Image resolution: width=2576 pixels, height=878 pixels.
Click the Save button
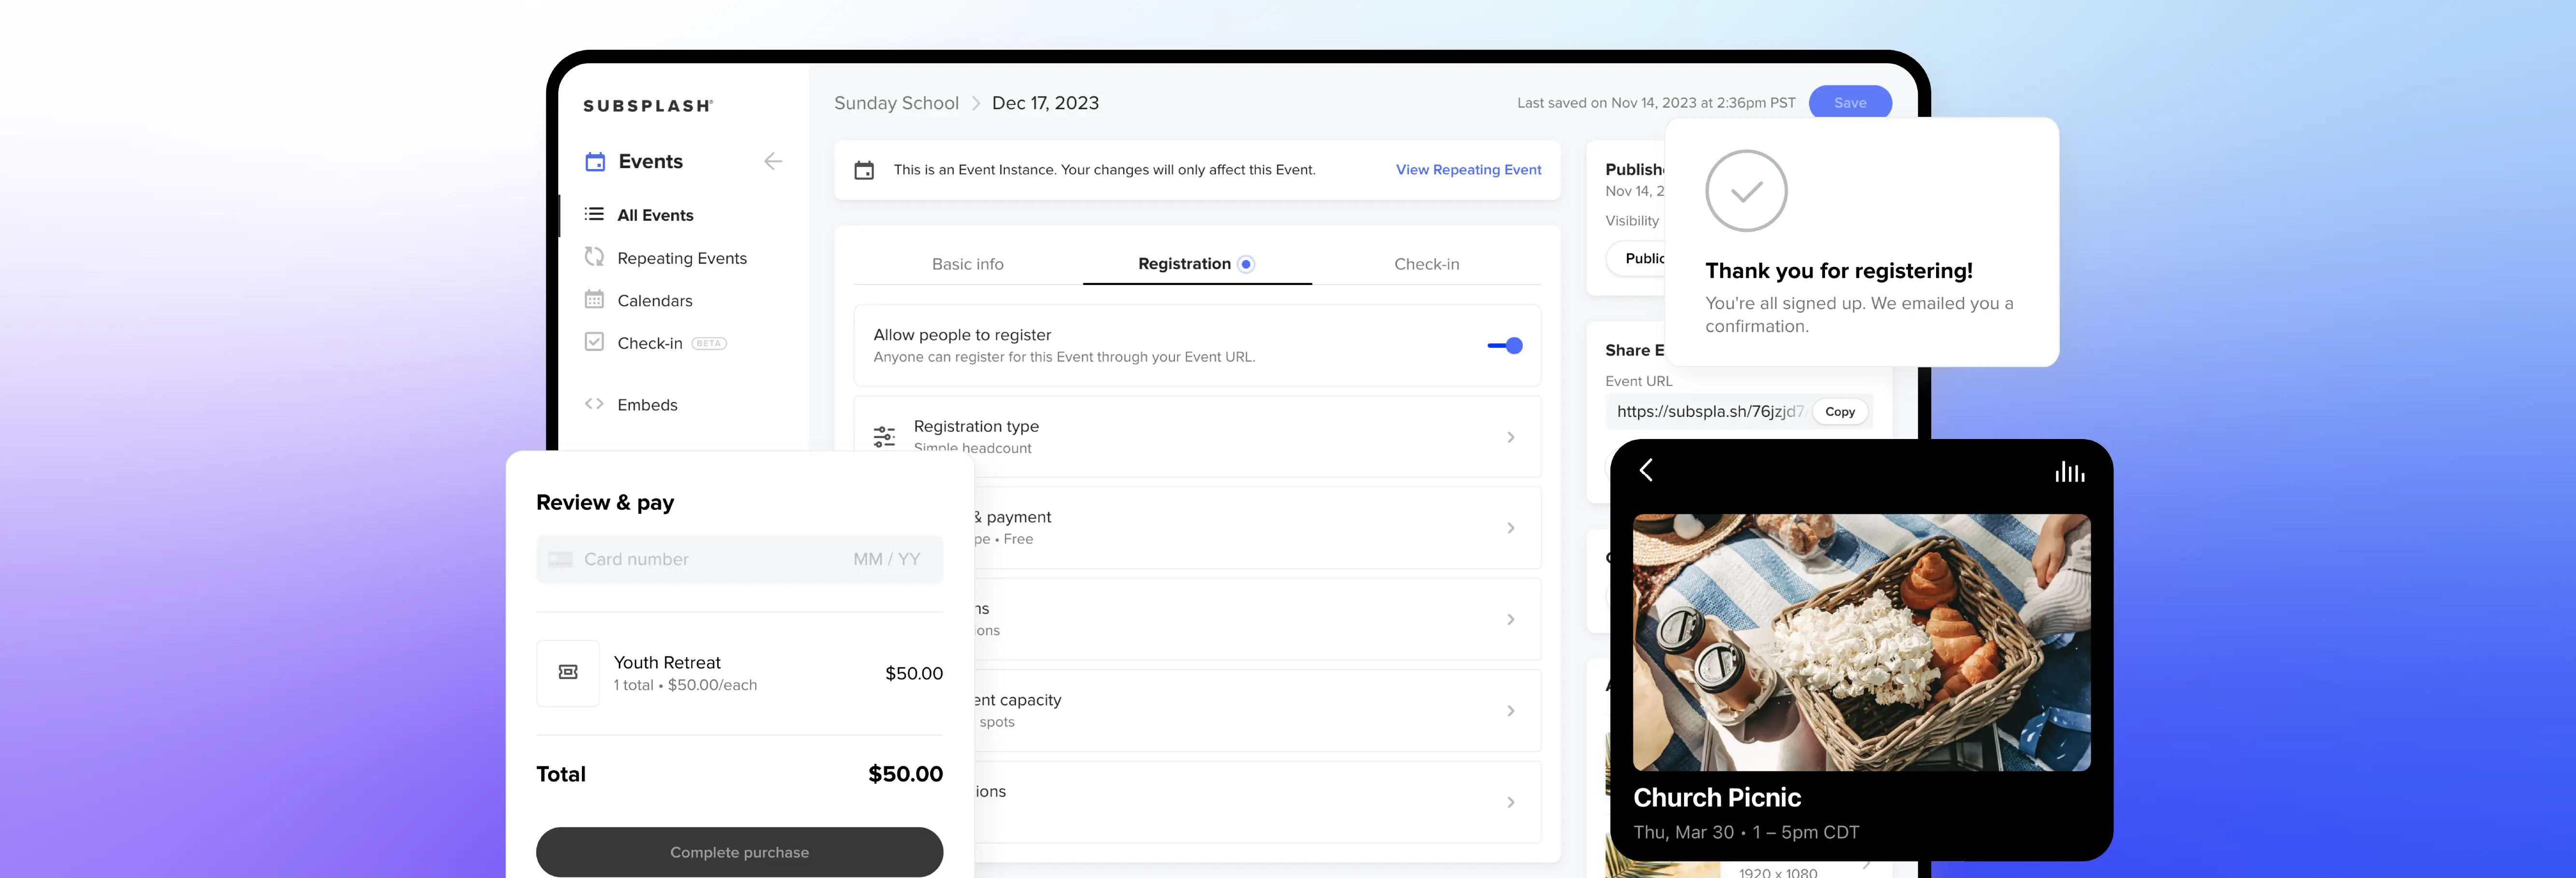coord(1850,102)
